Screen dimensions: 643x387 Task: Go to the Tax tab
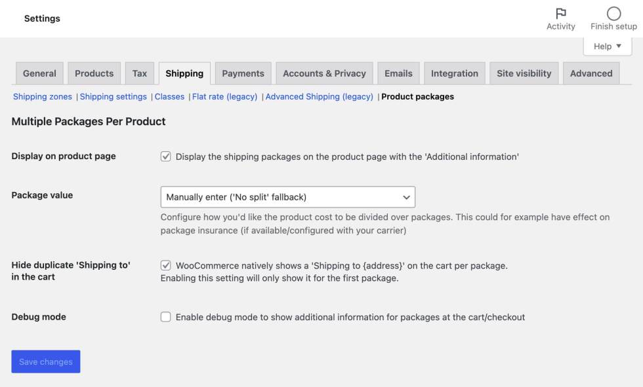click(140, 73)
